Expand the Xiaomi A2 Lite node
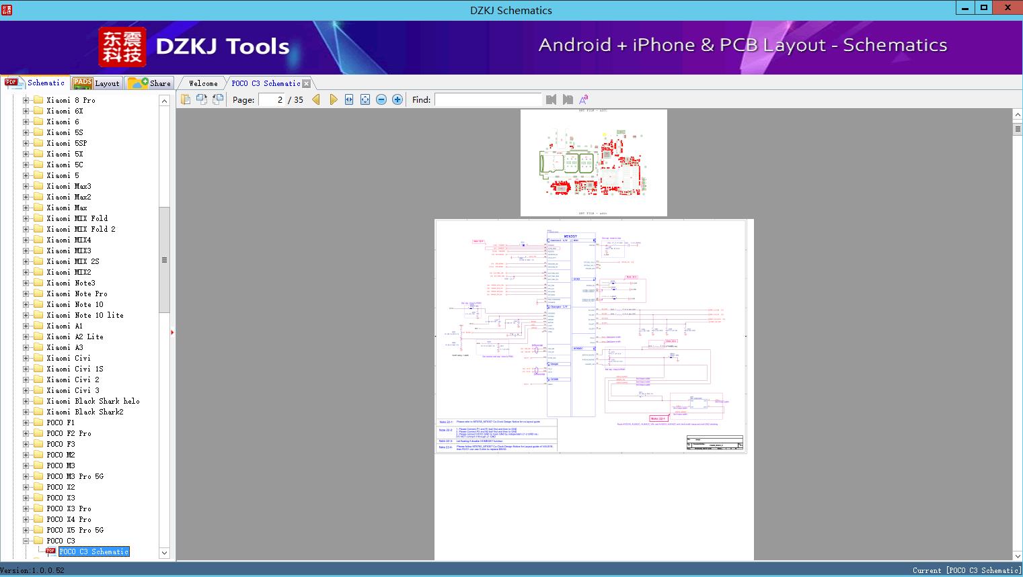The width and height of the screenshot is (1023, 577). tap(26, 337)
